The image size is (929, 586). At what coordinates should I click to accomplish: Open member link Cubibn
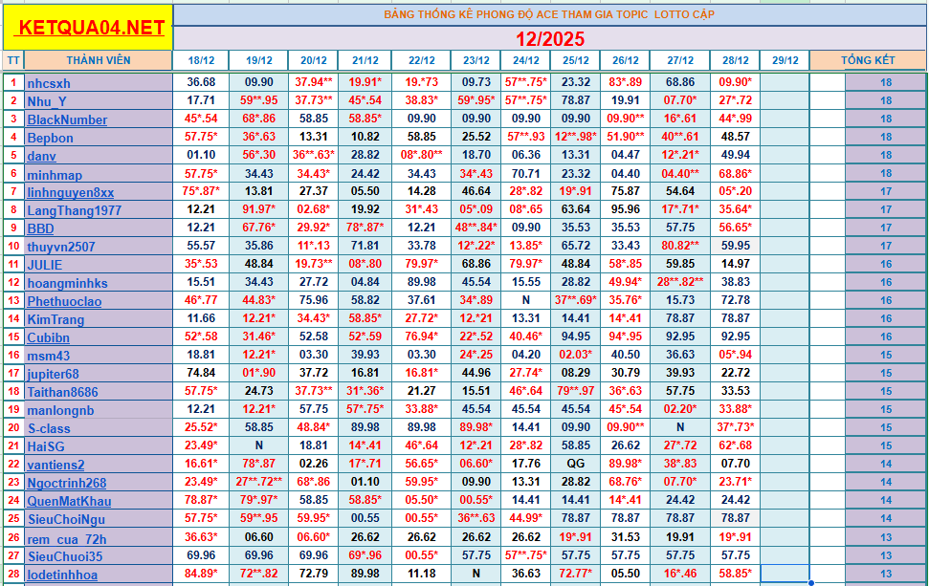[48, 338]
